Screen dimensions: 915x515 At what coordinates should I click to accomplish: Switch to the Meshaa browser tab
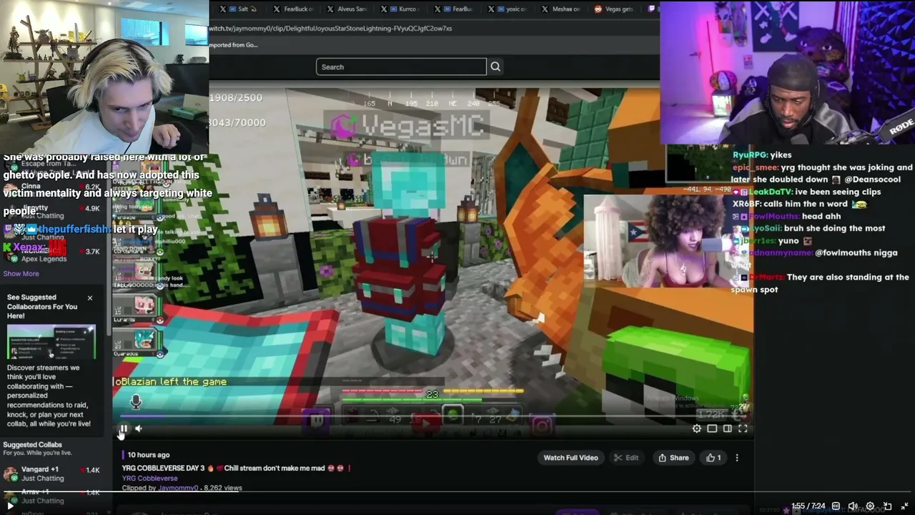pyautogui.click(x=562, y=9)
